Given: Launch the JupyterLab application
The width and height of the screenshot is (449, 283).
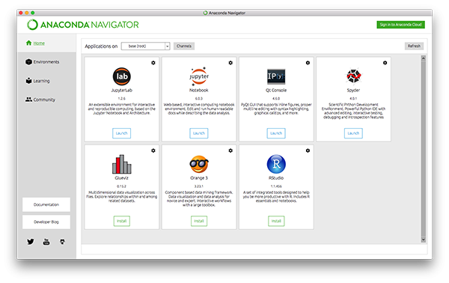Looking at the screenshot, I should tap(122, 133).
